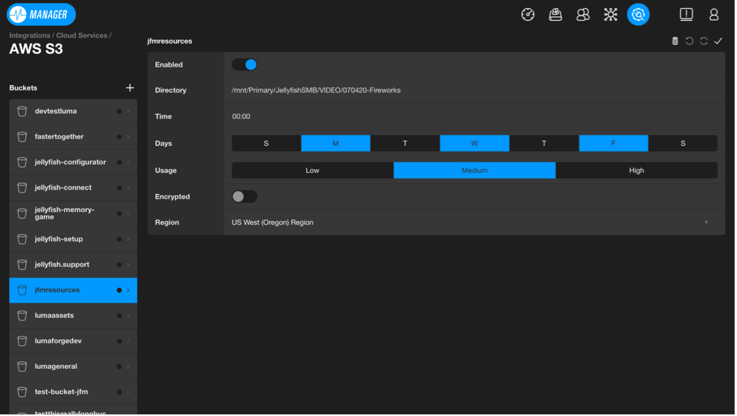Open the dashboard speedometer icon

click(x=528, y=14)
